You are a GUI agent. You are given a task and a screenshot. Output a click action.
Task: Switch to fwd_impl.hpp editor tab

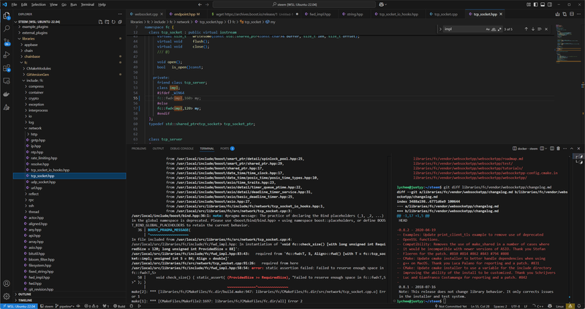320,14
